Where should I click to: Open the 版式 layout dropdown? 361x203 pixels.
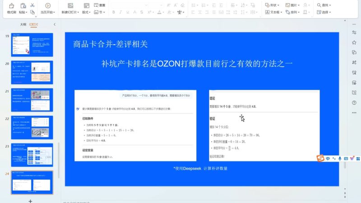[86, 12]
